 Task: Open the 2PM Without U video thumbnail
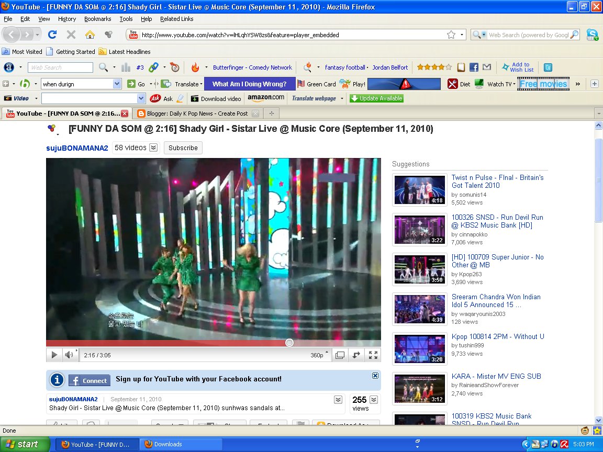420,348
